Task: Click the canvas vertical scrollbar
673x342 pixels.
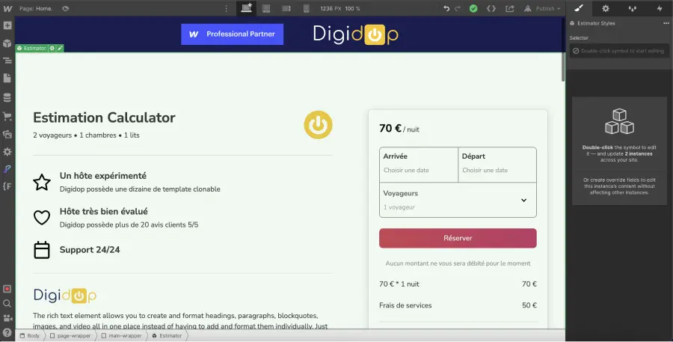Action: pos(563,67)
